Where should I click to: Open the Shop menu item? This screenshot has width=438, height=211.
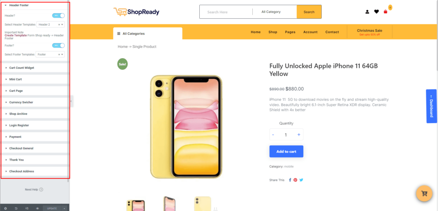pyautogui.click(x=272, y=32)
